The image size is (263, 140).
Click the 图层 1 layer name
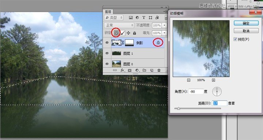[128, 53]
